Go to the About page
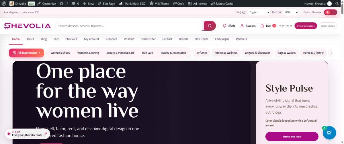 click(30, 39)
